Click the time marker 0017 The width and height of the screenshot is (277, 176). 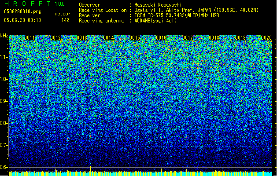pyautogui.click(x=188, y=38)
